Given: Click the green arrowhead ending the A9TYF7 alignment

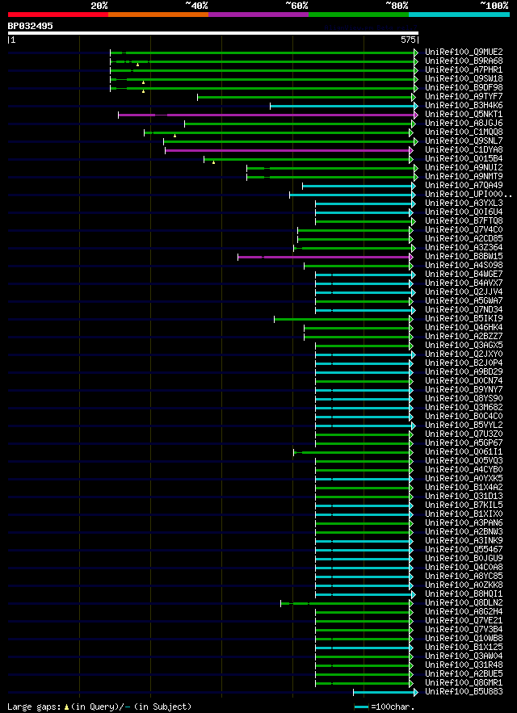Looking at the screenshot, I should 414,98.
